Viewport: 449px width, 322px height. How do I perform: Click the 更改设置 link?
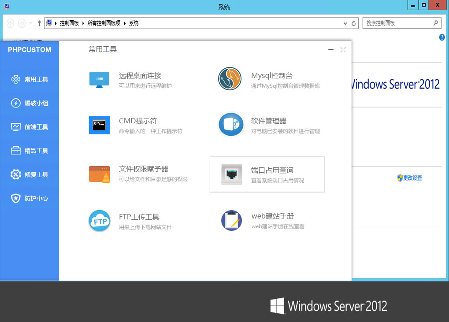pyautogui.click(x=412, y=178)
